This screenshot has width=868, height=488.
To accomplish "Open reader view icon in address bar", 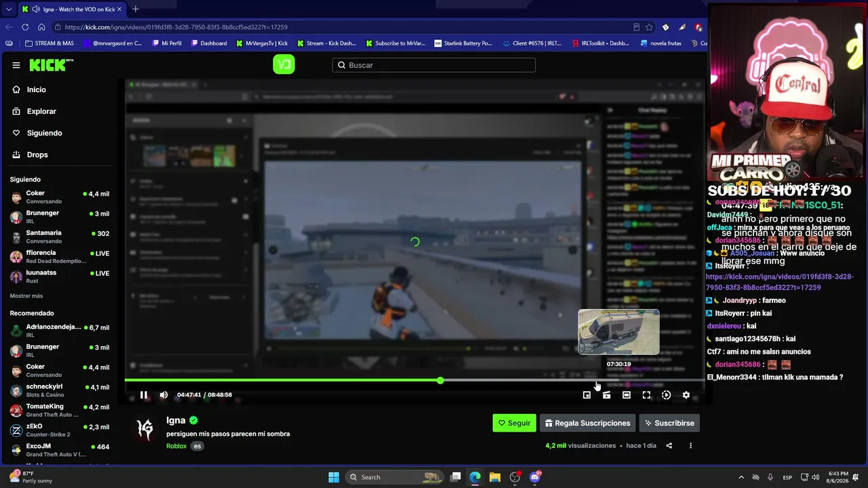I will [636, 27].
